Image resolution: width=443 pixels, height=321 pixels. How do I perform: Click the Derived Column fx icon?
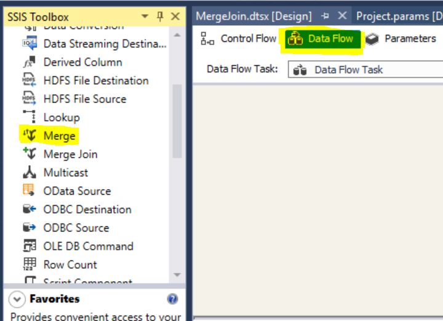pos(30,62)
